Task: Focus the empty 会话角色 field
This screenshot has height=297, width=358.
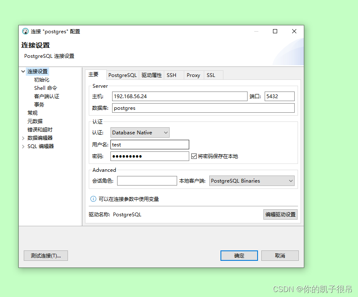Action: 147,181
